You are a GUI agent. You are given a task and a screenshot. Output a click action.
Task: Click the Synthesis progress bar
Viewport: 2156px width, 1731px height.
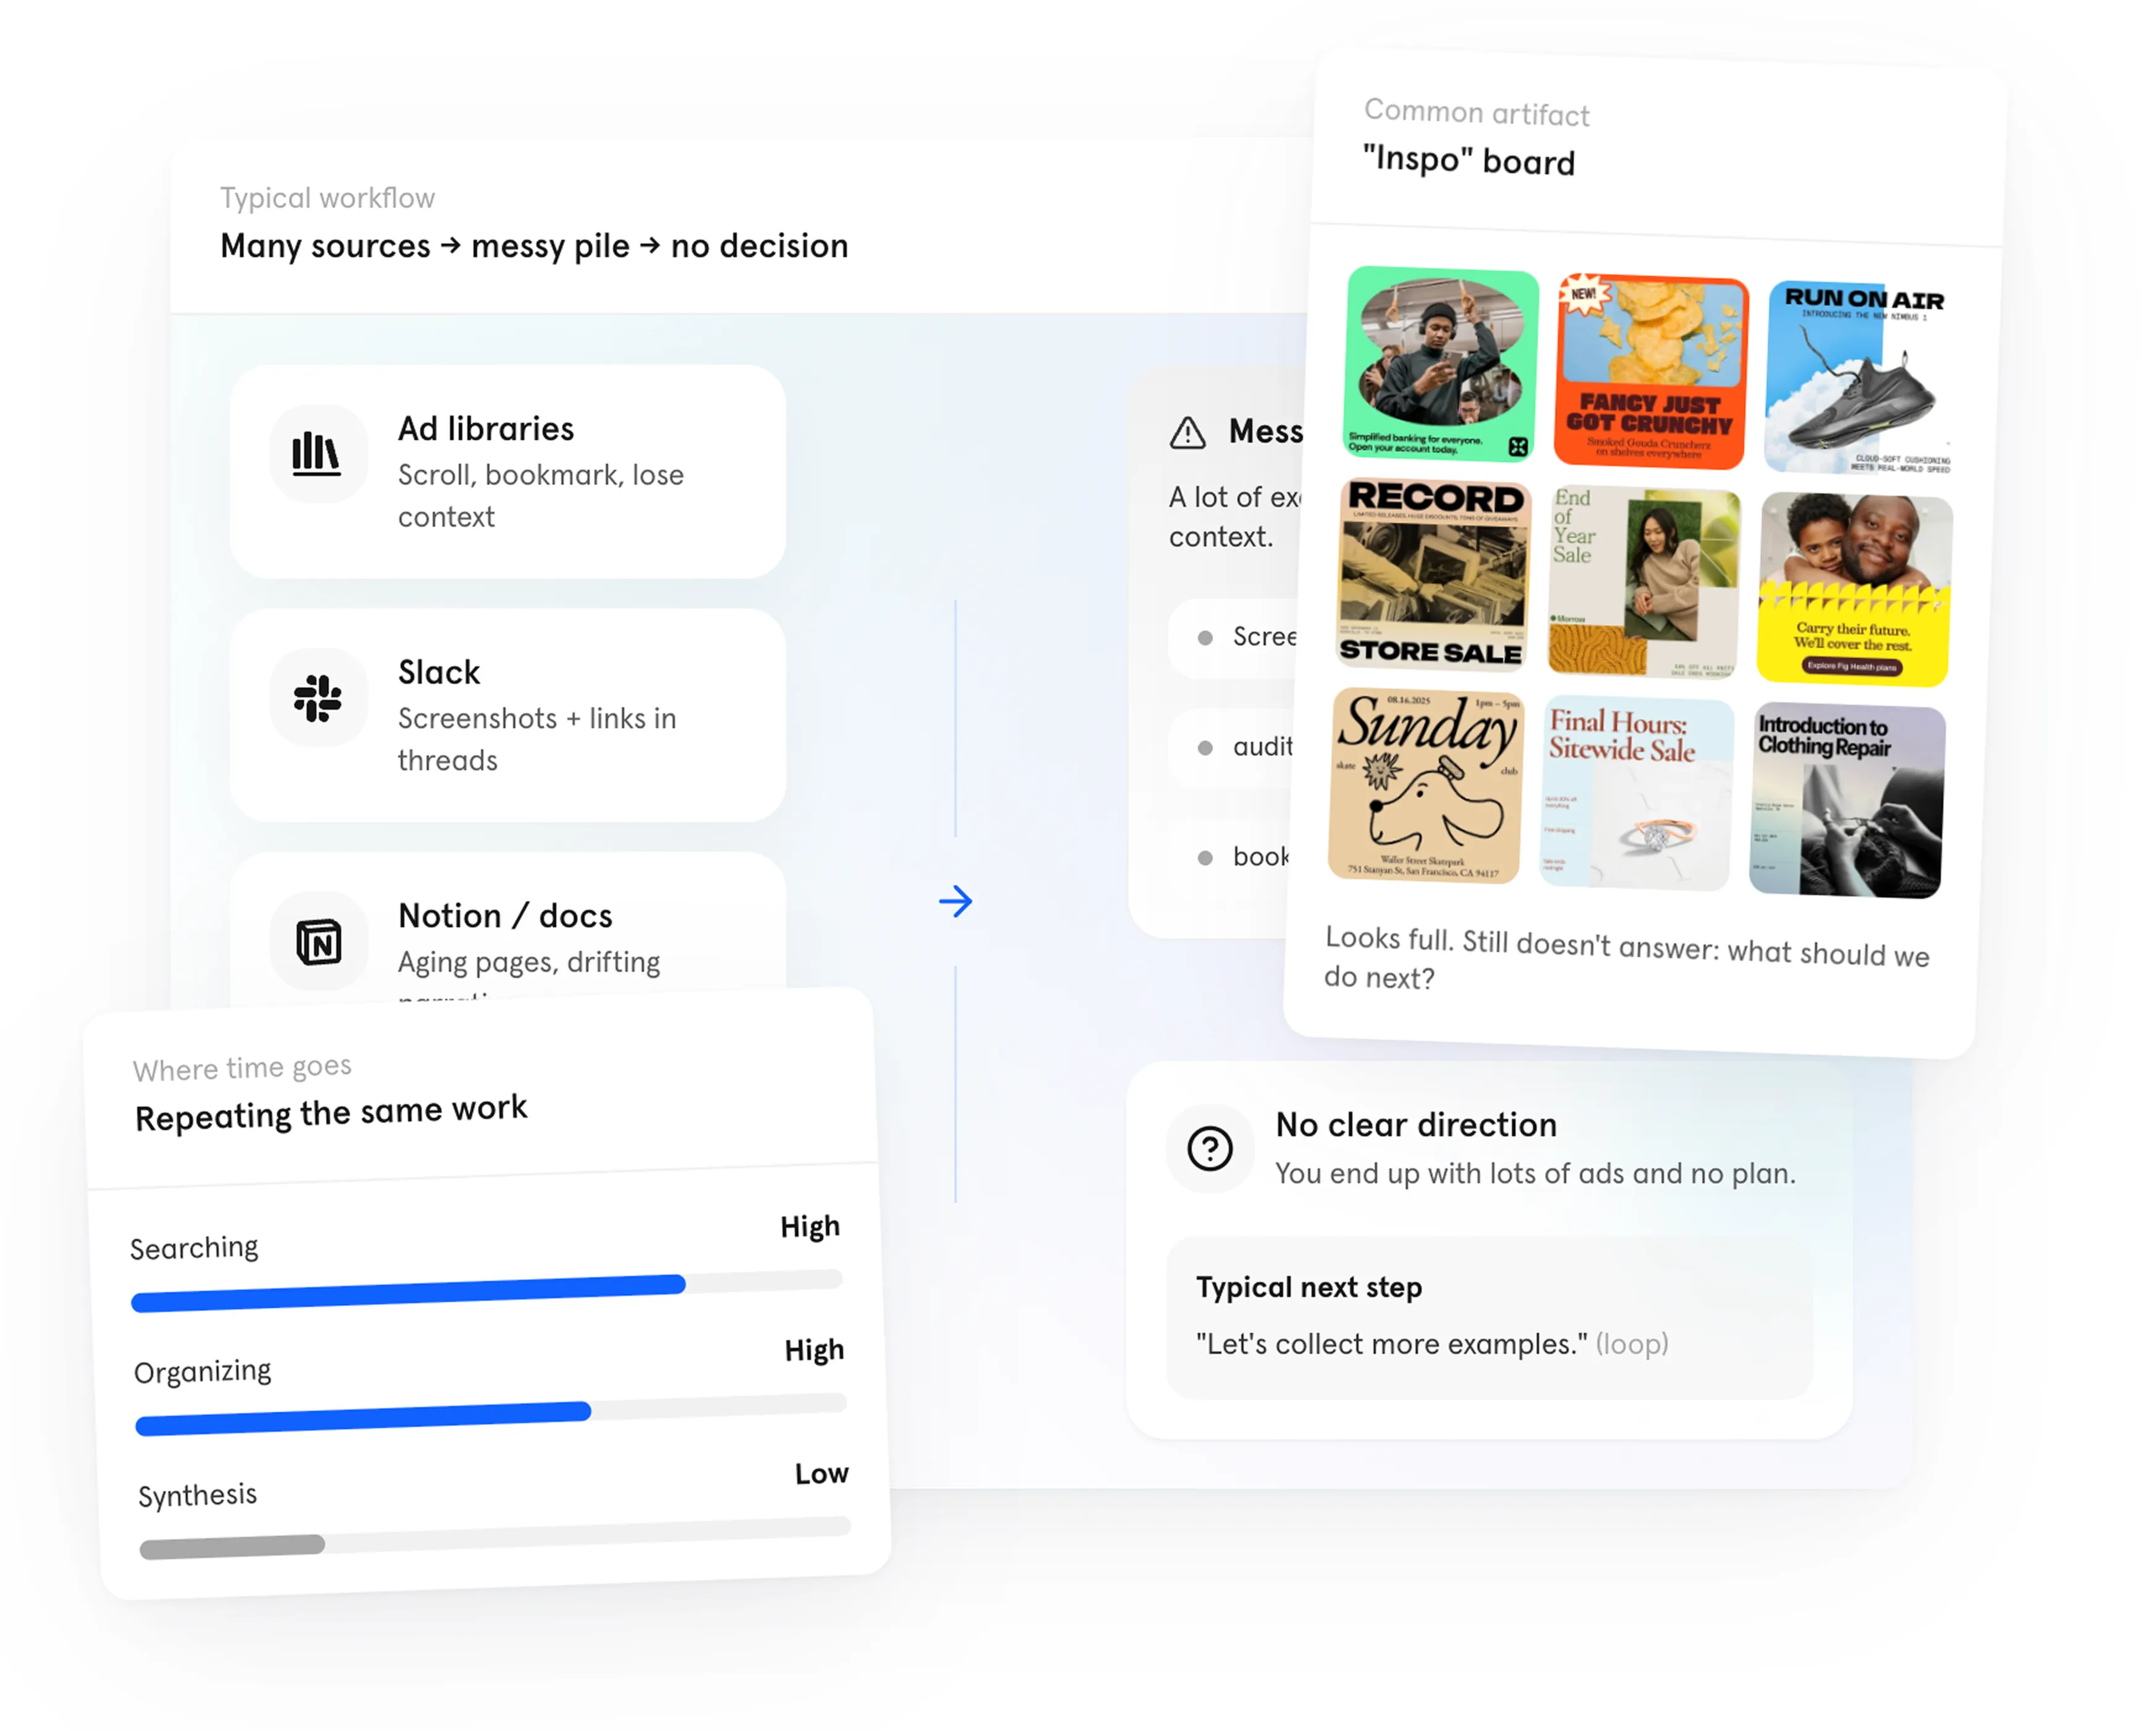click(x=494, y=1537)
